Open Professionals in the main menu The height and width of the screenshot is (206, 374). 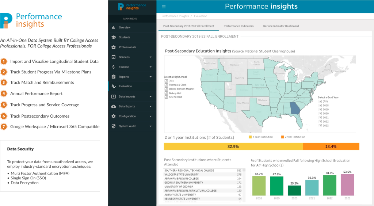point(132,47)
